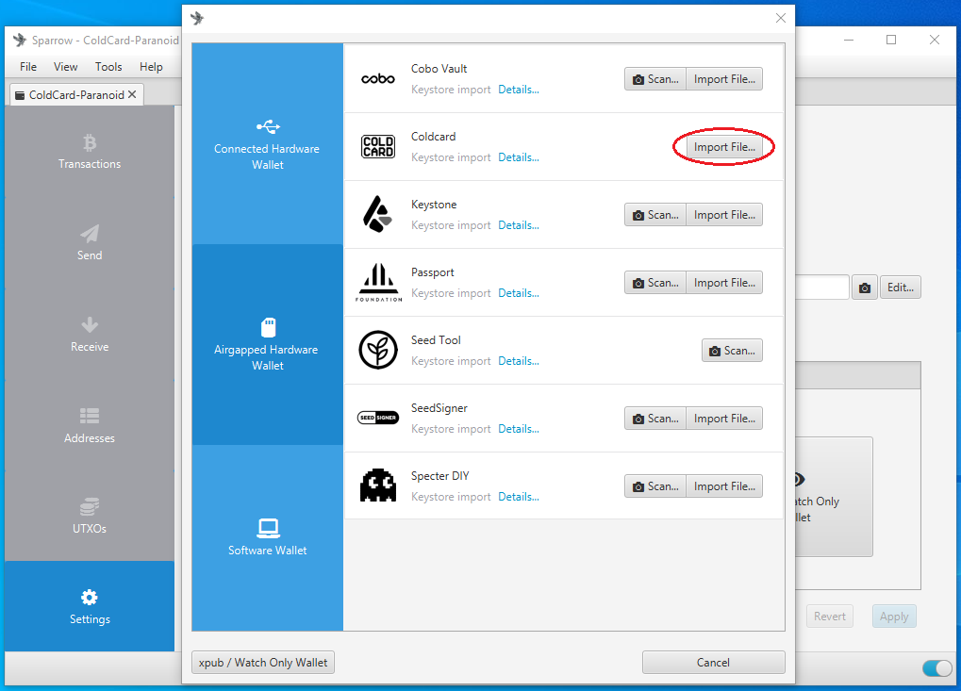Open the File menu
The height and width of the screenshot is (691, 961).
[28, 67]
